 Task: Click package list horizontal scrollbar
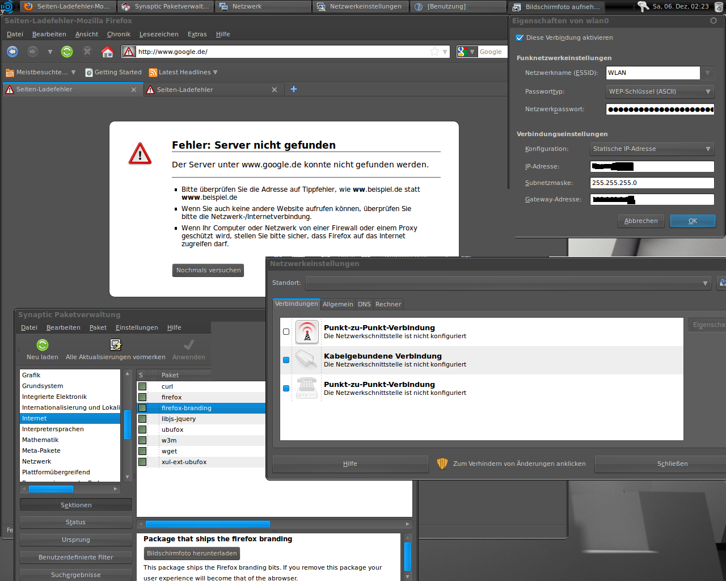(208, 524)
